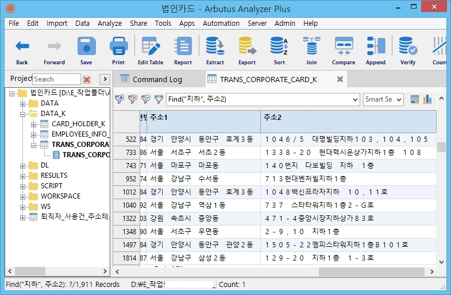Click the Verify toolbar icon

(408, 46)
